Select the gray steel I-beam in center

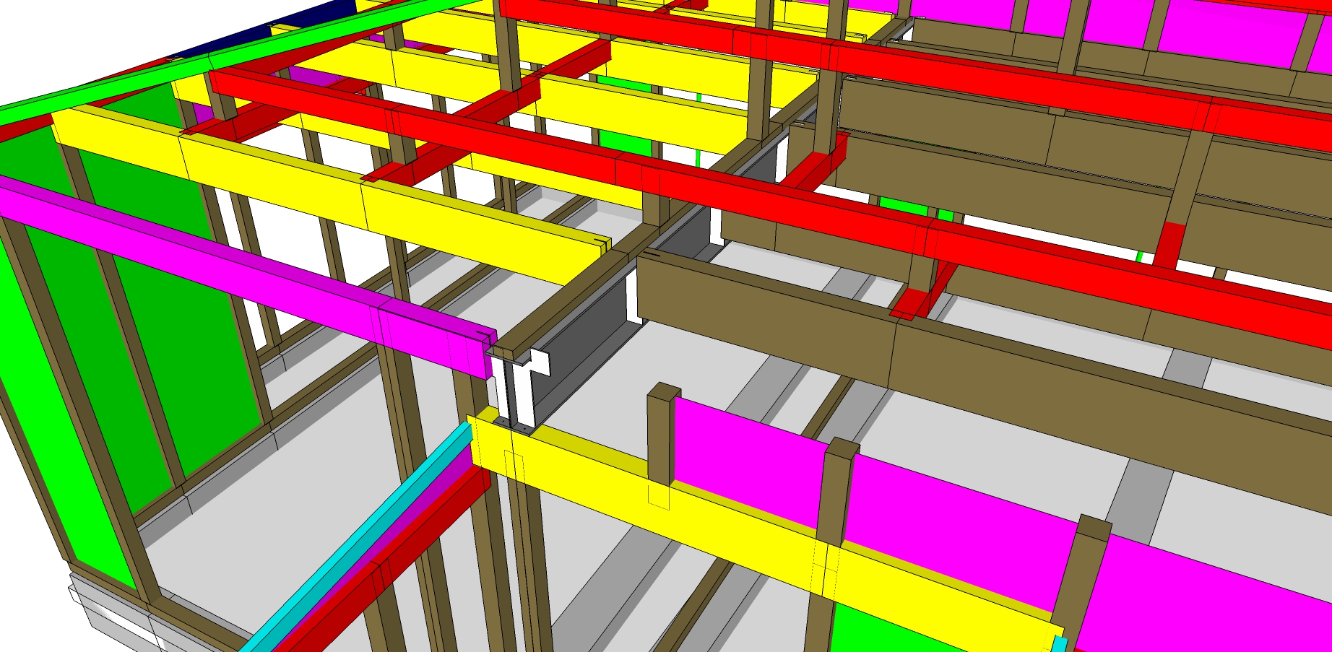585,339
